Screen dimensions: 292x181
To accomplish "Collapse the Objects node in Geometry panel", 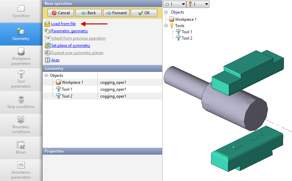I will (46, 75).
